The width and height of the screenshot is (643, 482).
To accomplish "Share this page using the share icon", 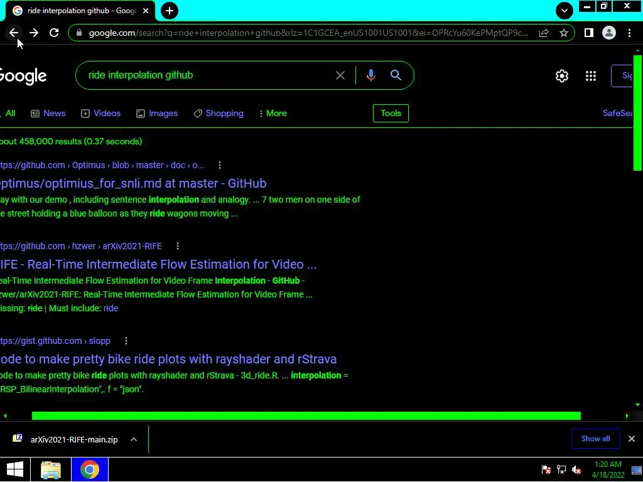I will click(544, 33).
